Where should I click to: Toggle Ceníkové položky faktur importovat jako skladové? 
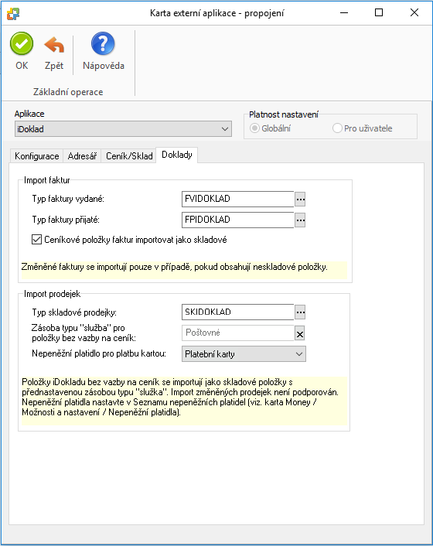tap(36, 240)
